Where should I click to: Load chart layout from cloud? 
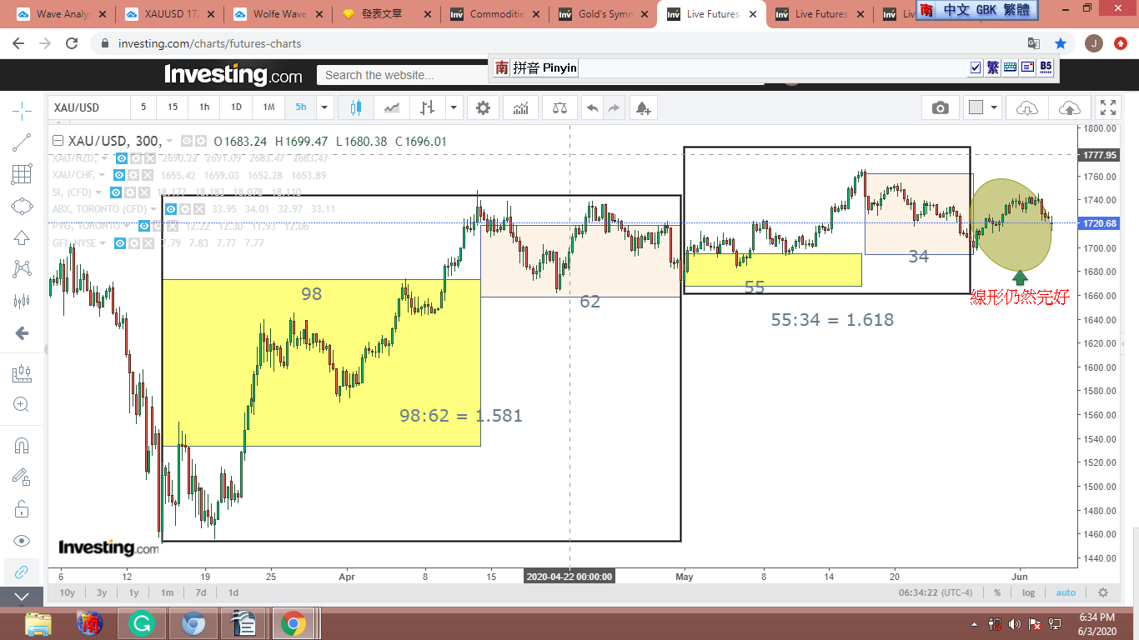[1027, 107]
